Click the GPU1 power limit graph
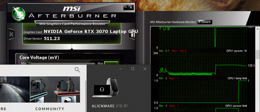The width and height of the screenshot is (260, 112). tap(203, 110)
